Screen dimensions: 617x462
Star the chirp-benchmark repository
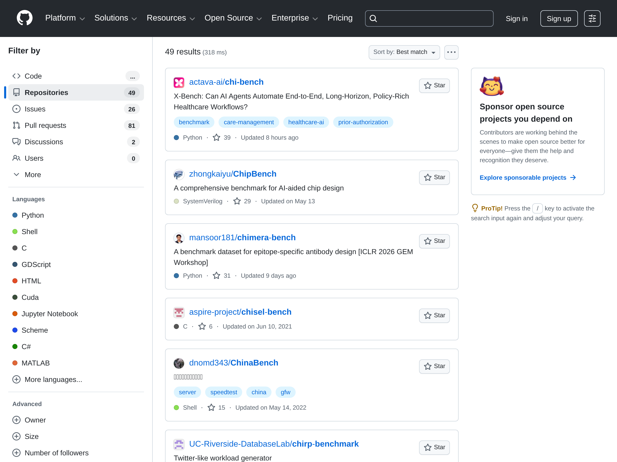pyautogui.click(x=434, y=447)
